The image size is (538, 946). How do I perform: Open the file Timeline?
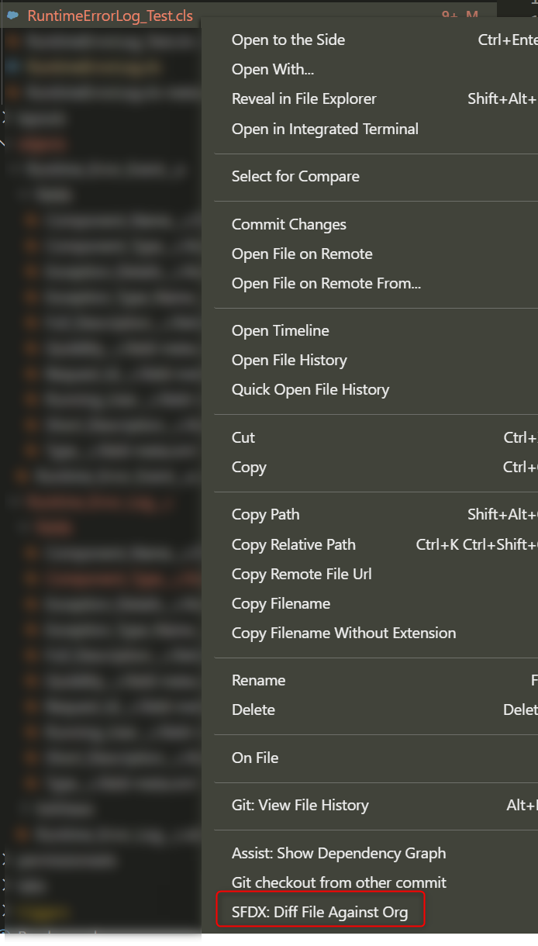(280, 330)
